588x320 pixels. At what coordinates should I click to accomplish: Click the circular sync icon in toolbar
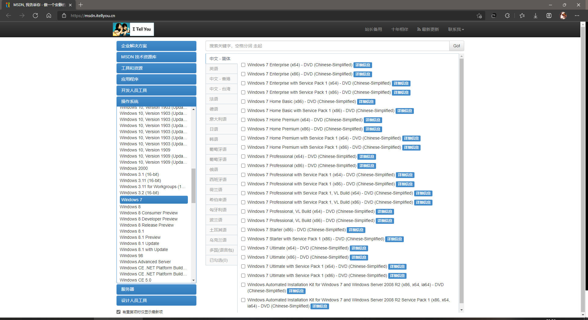(494, 16)
